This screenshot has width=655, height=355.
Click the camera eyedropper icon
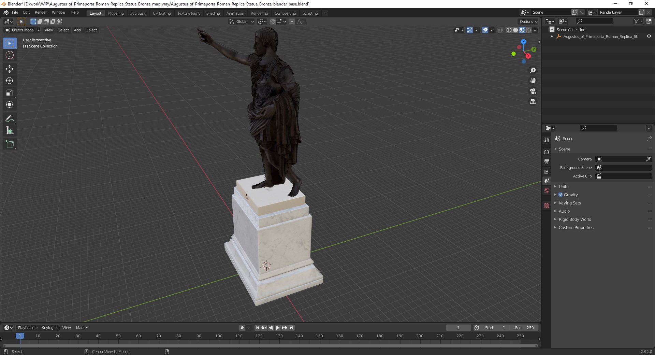point(648,159)
